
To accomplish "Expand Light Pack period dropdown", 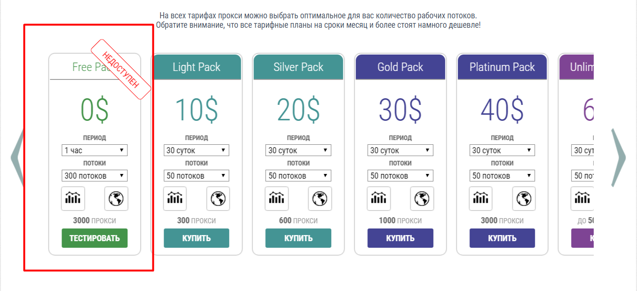I will point(196,150).
